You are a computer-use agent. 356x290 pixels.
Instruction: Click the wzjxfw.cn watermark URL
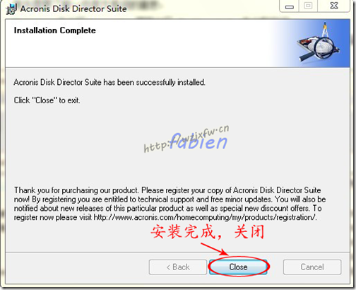[186, 139]
